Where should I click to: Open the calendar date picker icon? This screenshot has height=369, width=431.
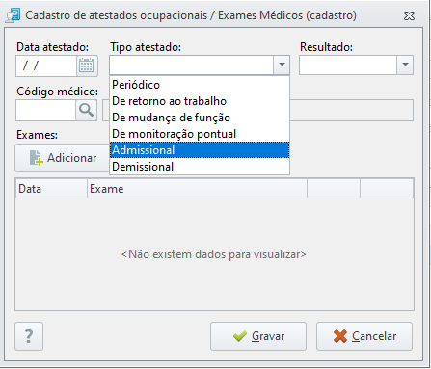pos(87,66)
